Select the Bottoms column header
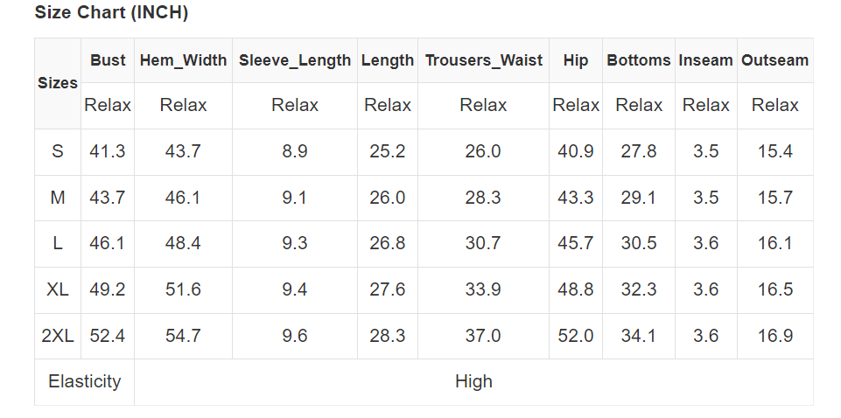Screen dimensions: 841x418 pyautogui.click(x=639, y=60)
